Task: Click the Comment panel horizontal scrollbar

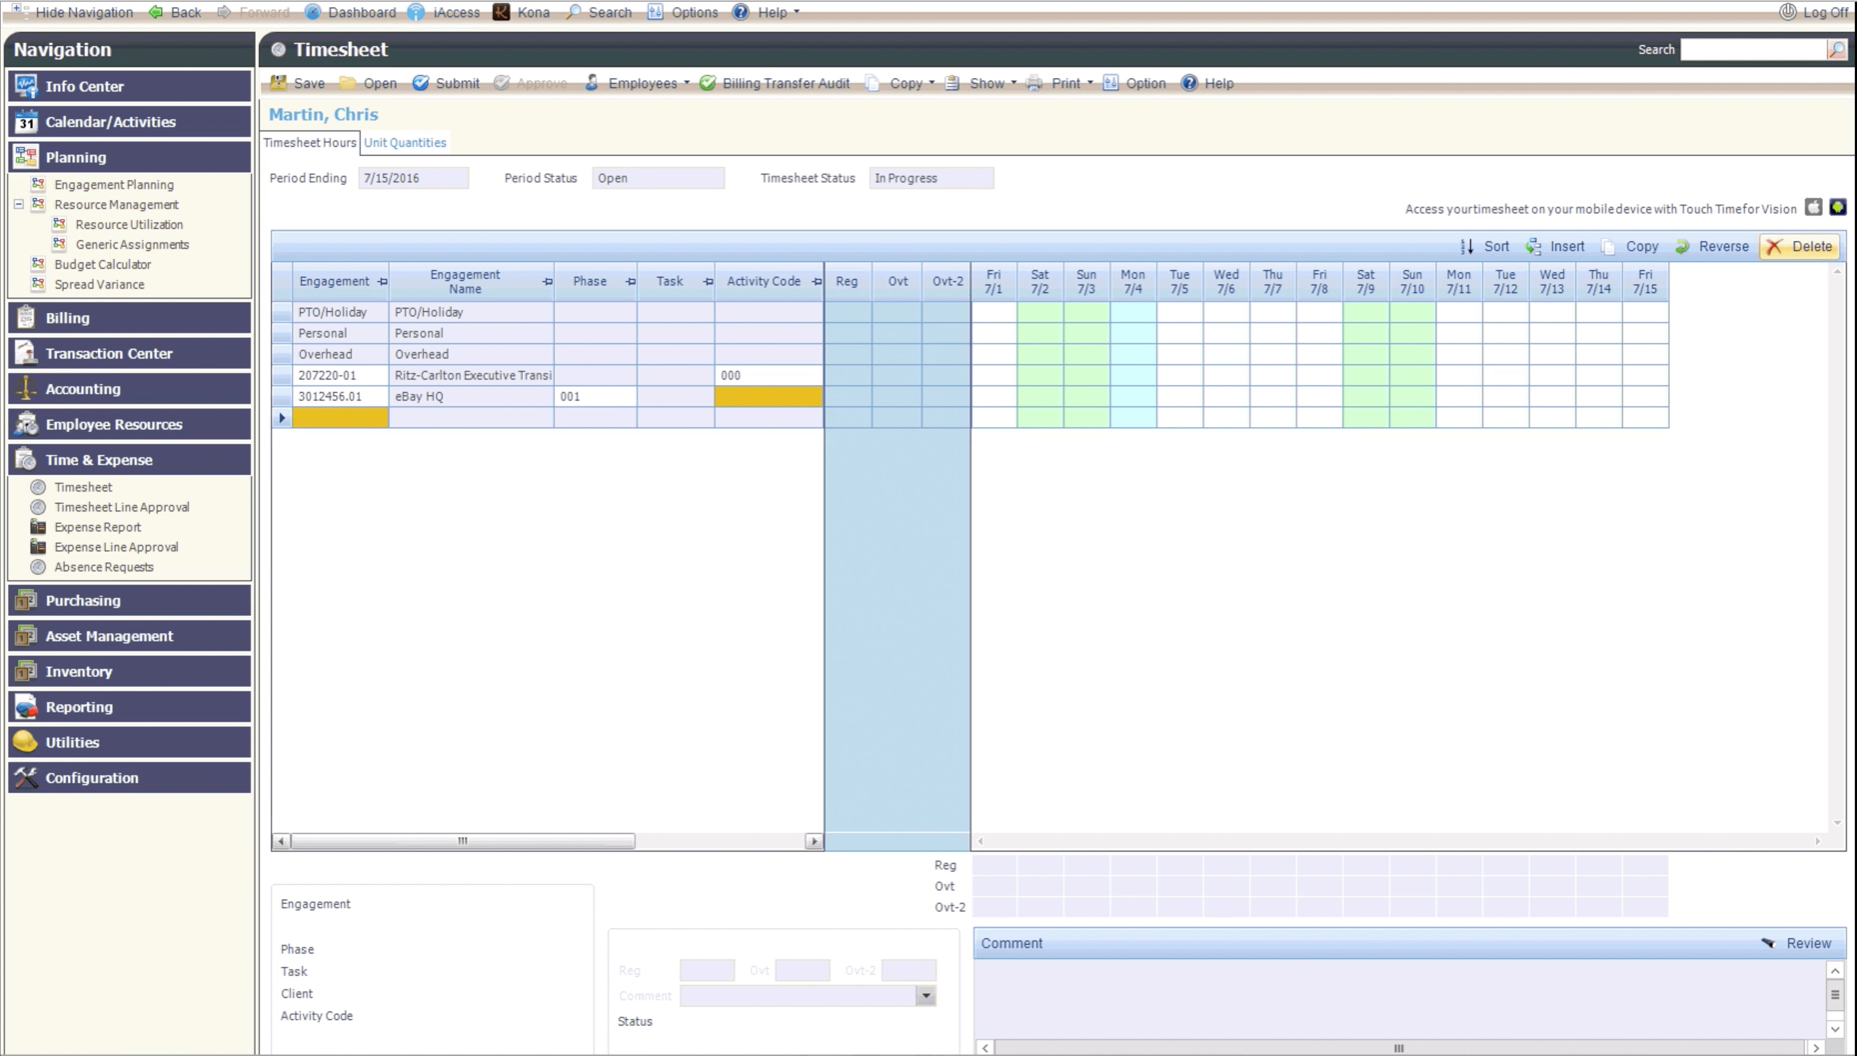Action: coord(1400,1047)
